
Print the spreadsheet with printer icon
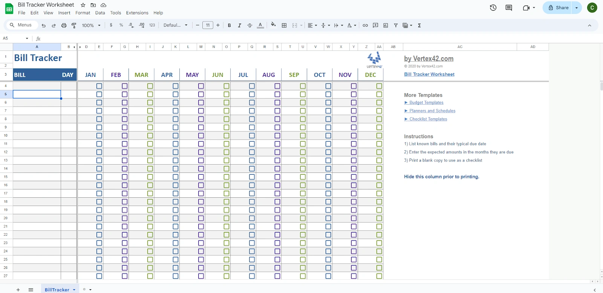point(64,25)
